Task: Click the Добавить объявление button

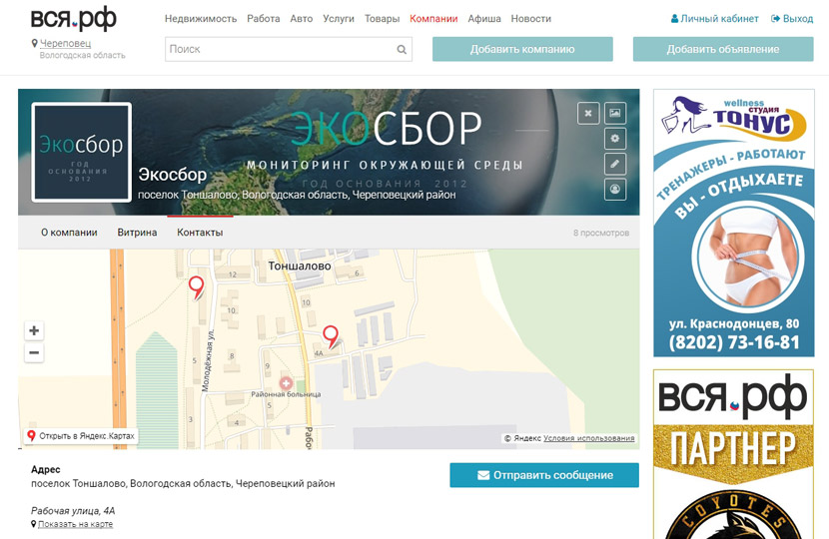Action: click(x=723, y=49)
